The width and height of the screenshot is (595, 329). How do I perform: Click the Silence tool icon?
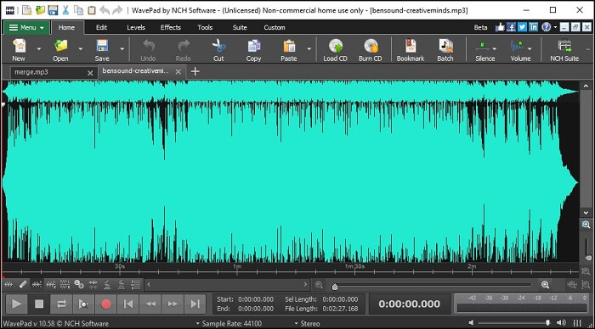coord(482,46)
